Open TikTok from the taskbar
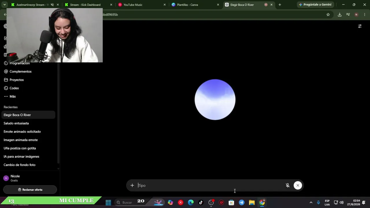Image resolution: width=370 pixels, height=208 pixels. [x=201, y=203]
